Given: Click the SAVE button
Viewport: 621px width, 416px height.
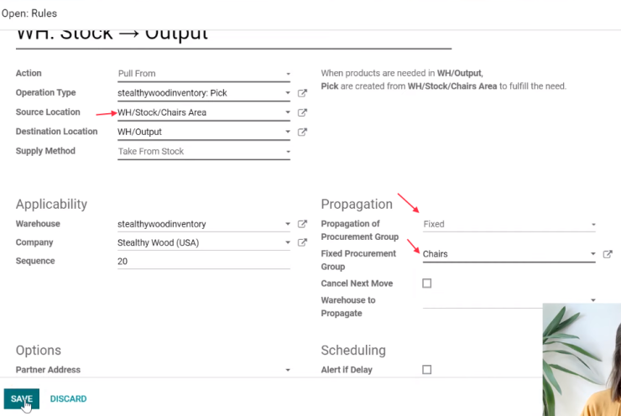Looking at the screenshot, I should [x=22, y=399].
